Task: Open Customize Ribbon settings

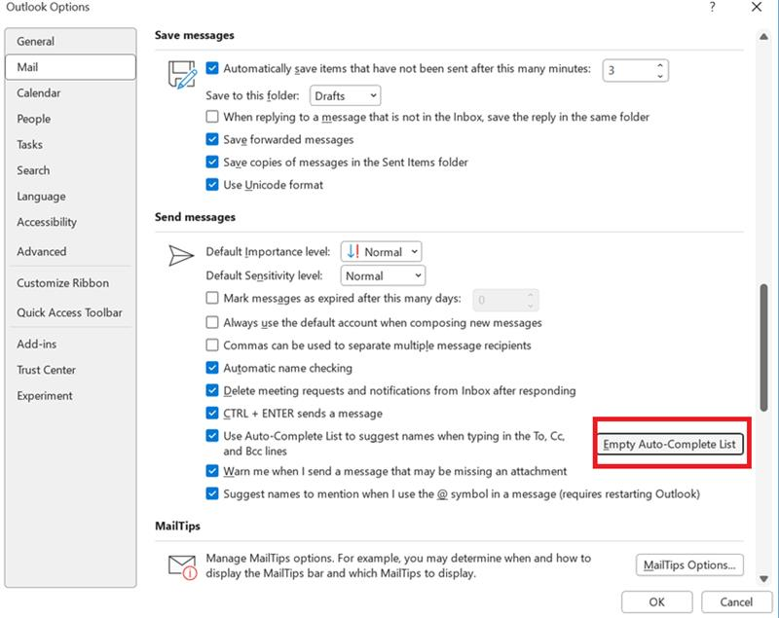Action: (x=70, y=283)
